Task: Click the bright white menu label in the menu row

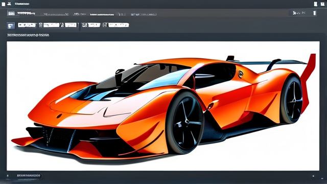Action: click(102, 15)
